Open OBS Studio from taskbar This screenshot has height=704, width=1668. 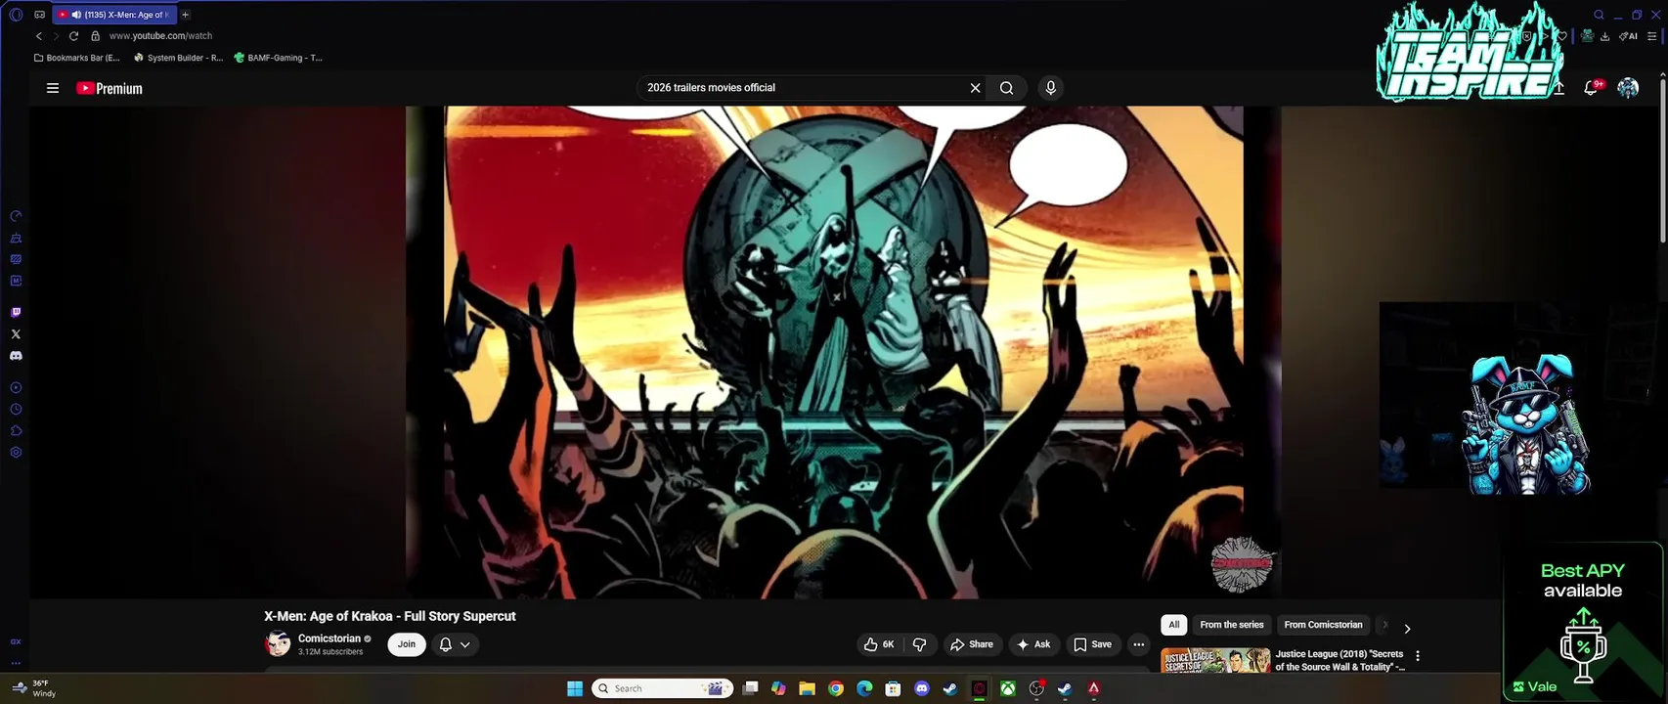(x=1036, y=688)
